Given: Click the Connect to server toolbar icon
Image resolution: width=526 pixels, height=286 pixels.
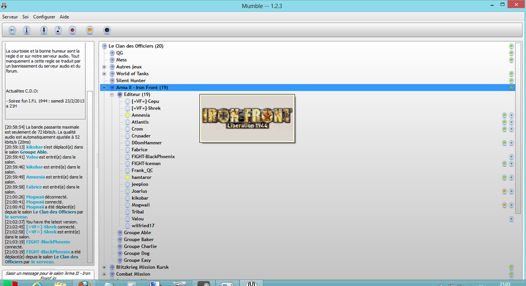Looking at the screenshot, I should click(x=13, y=30).
